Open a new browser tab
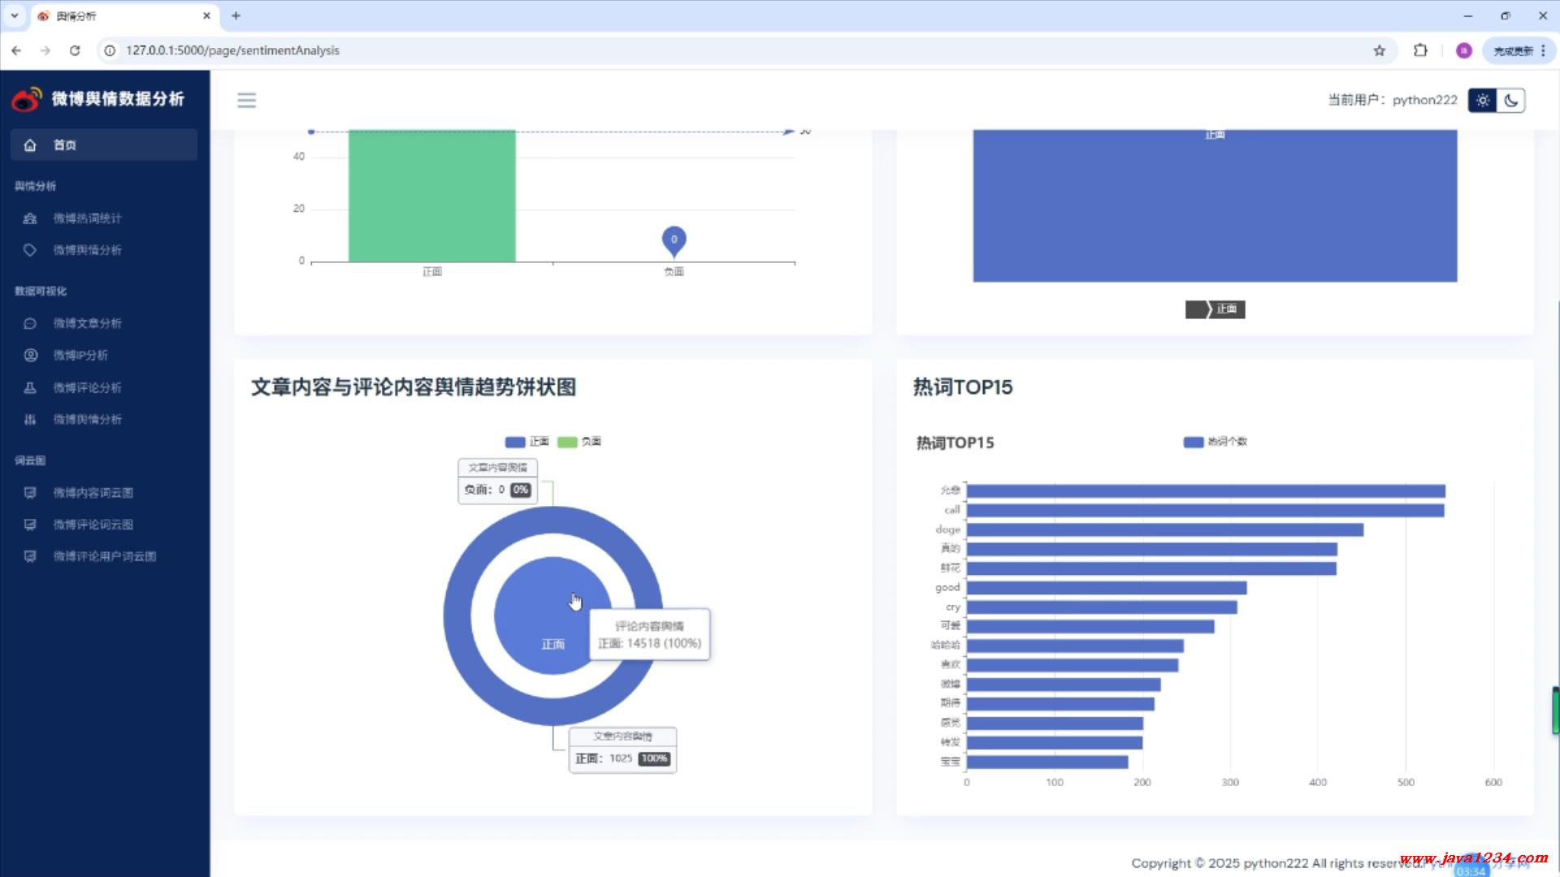Viewport: 1560px width, 877px height. pyautogui.click(x=236, y=15)
